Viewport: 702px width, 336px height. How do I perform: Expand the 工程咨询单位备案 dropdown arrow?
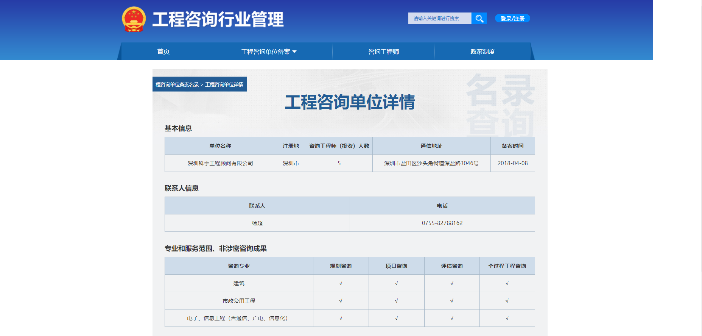[295, 52]
